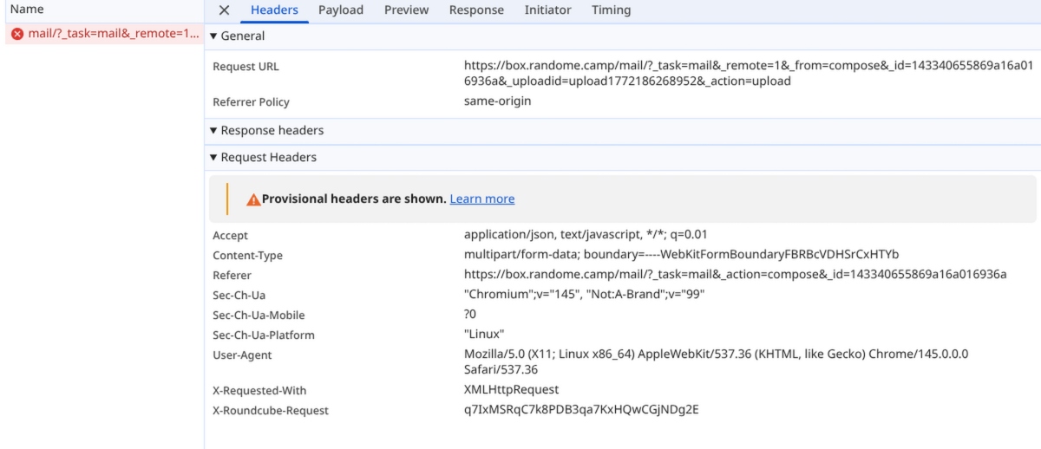
Task: Open the Response tab
Action: [x=476, y=10]
